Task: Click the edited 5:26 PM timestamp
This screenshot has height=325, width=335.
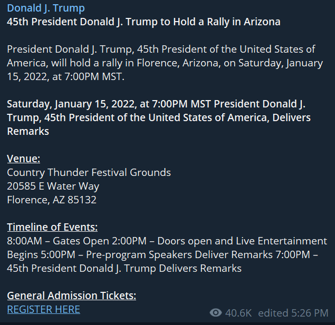Action: click(x=293, y=313)
